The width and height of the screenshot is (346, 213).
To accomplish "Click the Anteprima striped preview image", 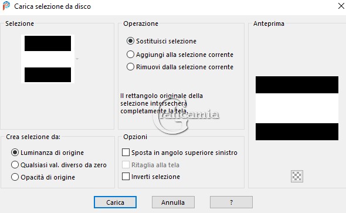I will tap(297, 108).
